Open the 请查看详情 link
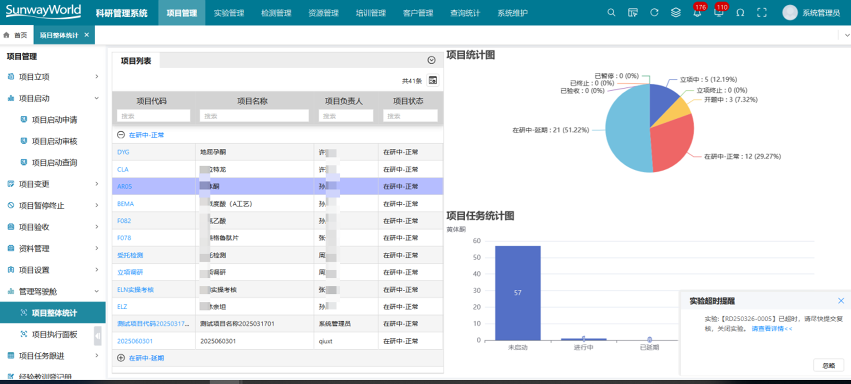This screenshot has height=384, width=851. pos(772,329)
